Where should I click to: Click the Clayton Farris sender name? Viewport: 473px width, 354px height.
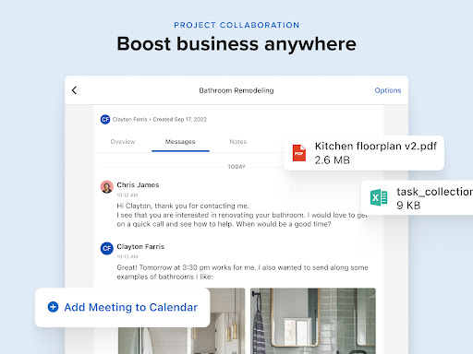coord(140,246)
